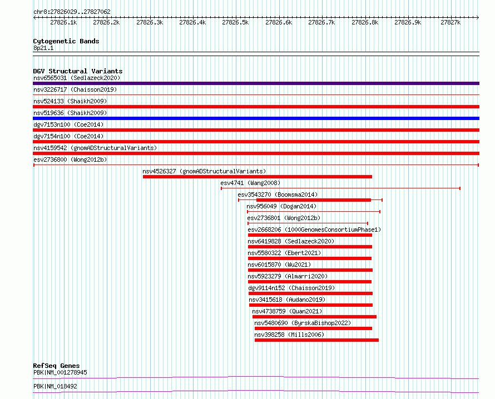
Task: Click nsv519636 (Shaikh2009) label
Action: click(70, 113)
